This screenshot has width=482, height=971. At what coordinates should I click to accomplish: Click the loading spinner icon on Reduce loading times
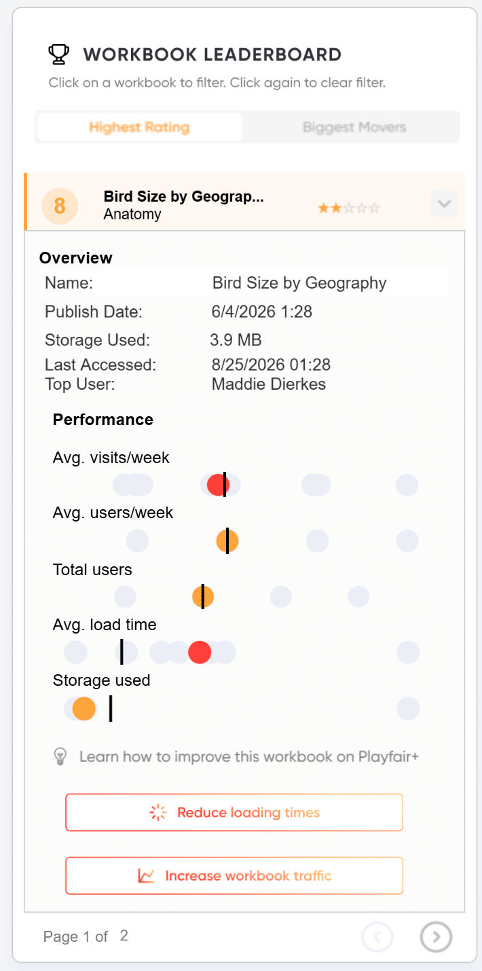[157, 813]
